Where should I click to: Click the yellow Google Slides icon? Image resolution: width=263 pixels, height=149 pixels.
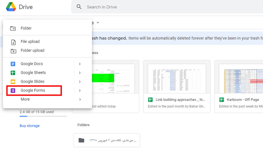pos(13,82)
